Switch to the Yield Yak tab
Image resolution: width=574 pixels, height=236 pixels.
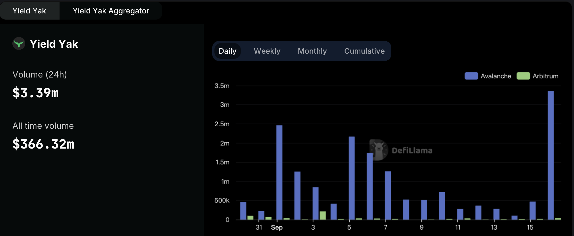[x=29, y=11]
